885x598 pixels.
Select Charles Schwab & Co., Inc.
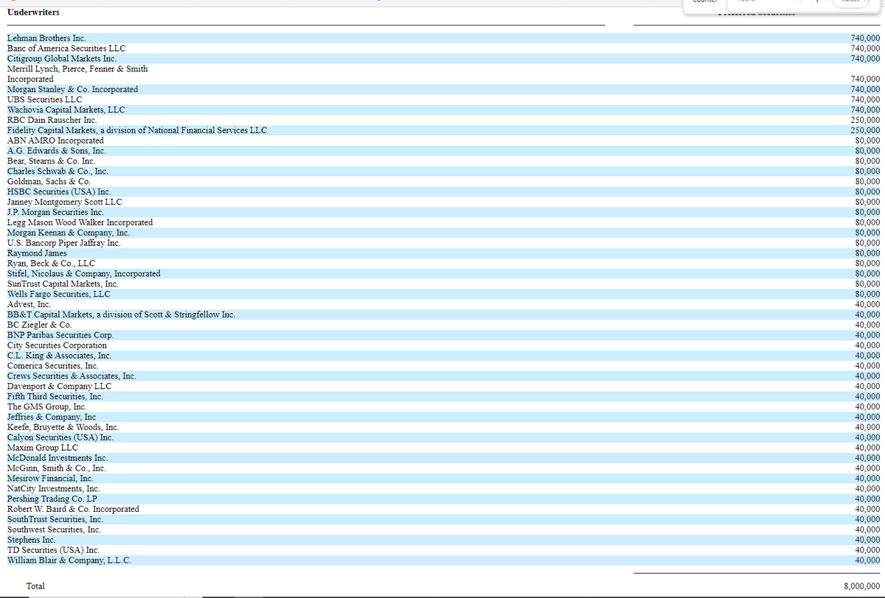58,171
